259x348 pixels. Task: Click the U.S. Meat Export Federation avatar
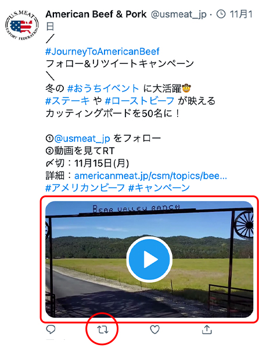(21, 25)
